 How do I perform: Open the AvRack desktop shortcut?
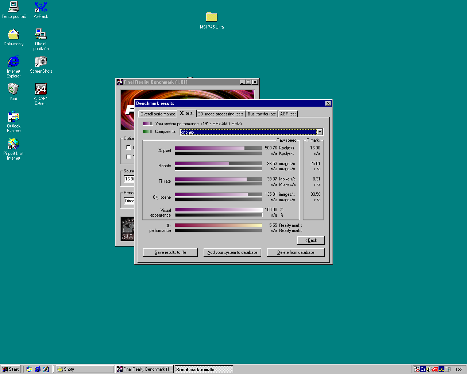[40, 7]
